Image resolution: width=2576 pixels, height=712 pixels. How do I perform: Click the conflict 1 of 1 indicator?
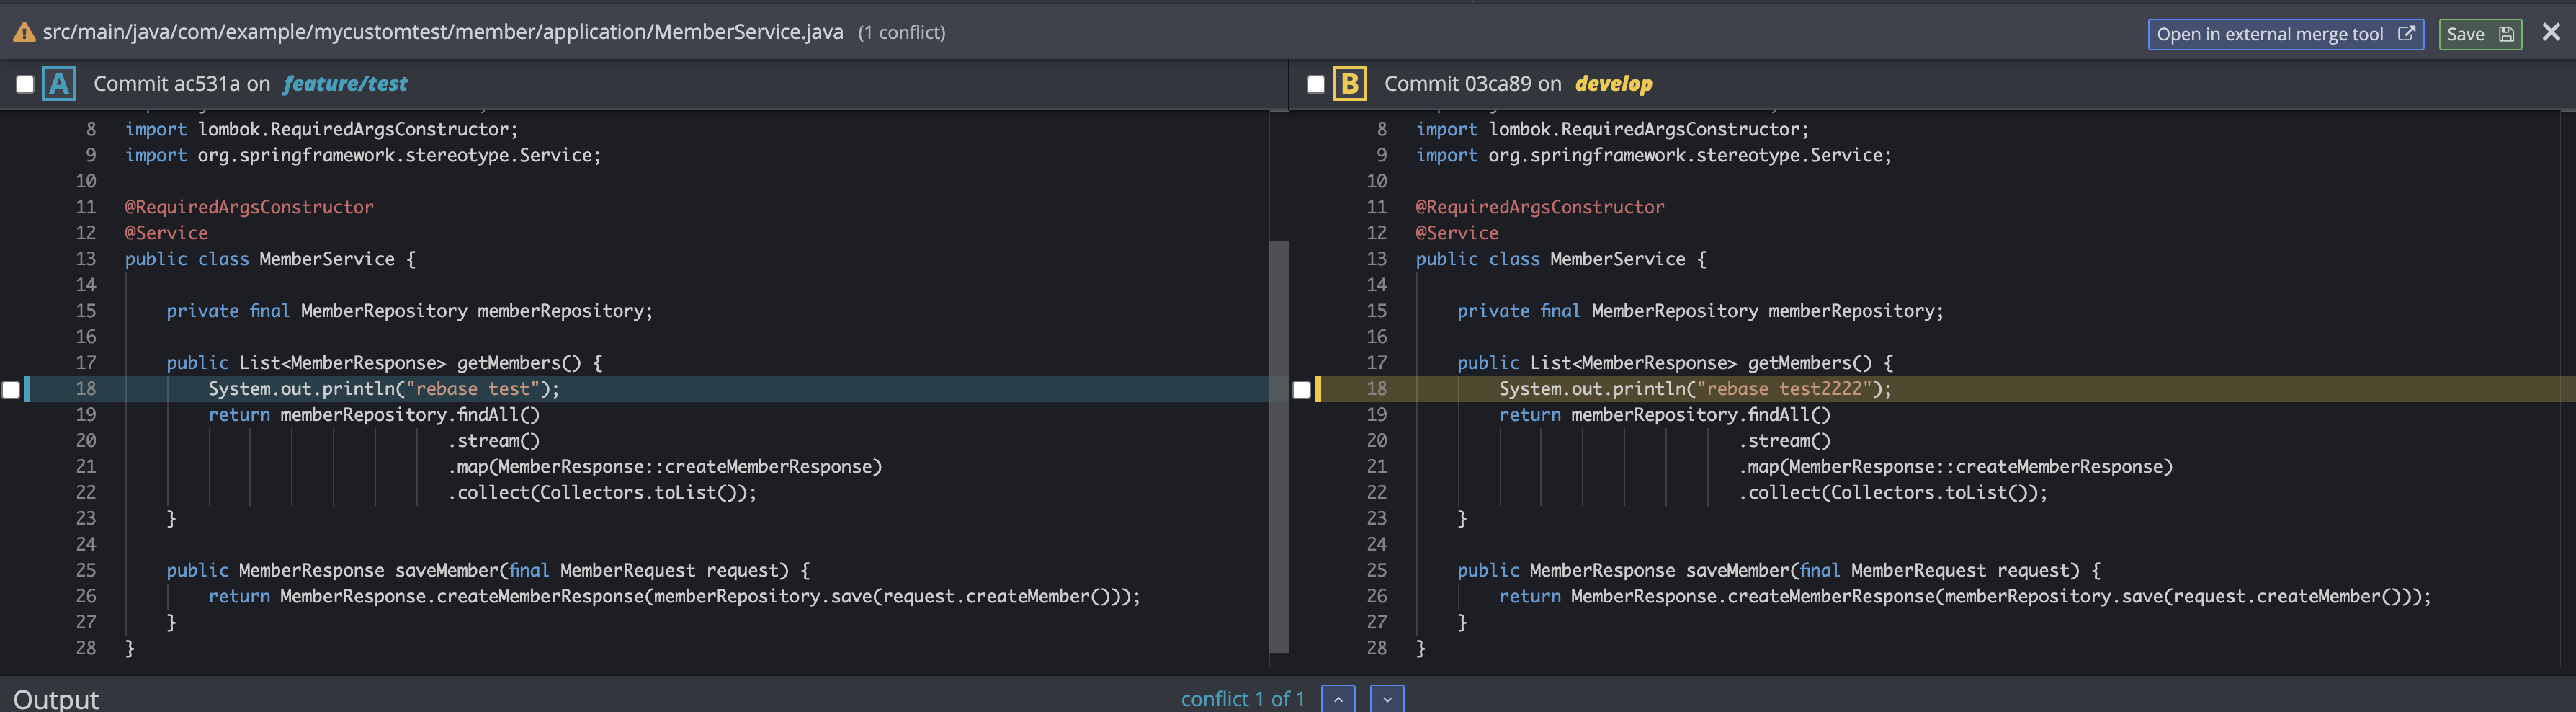[1243, 698]
